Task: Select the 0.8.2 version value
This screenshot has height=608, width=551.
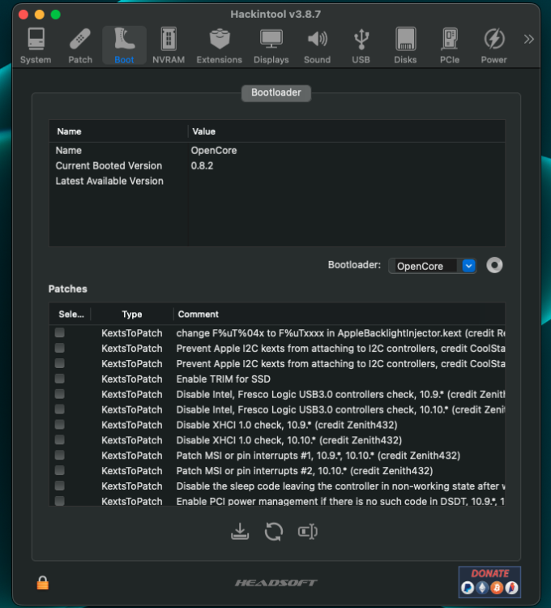Action: [x=202, y=165]
